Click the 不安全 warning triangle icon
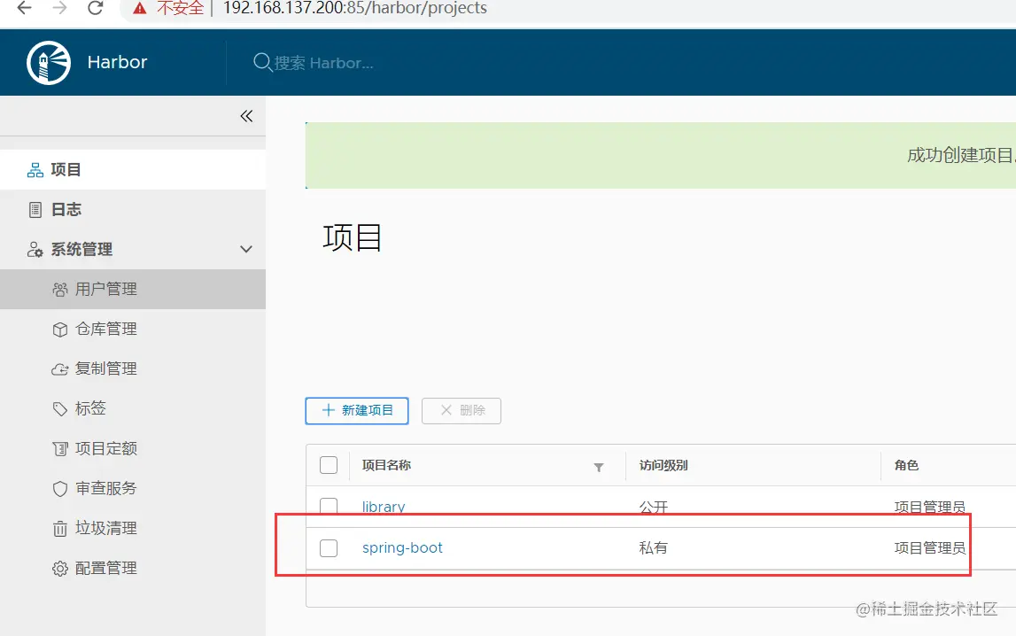Image resolution: width=1016 pixels, height=636 pixels. click(139, 9)
